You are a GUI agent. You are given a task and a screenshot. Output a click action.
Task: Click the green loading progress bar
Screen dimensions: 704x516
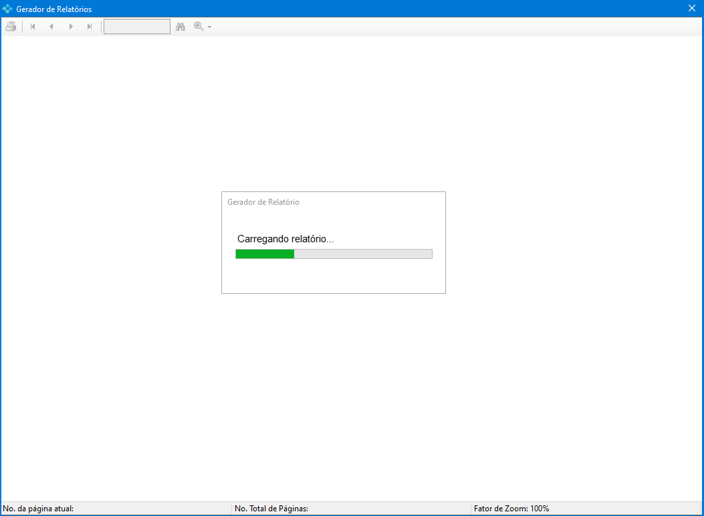pyautogui.click(x=265, y=254)
